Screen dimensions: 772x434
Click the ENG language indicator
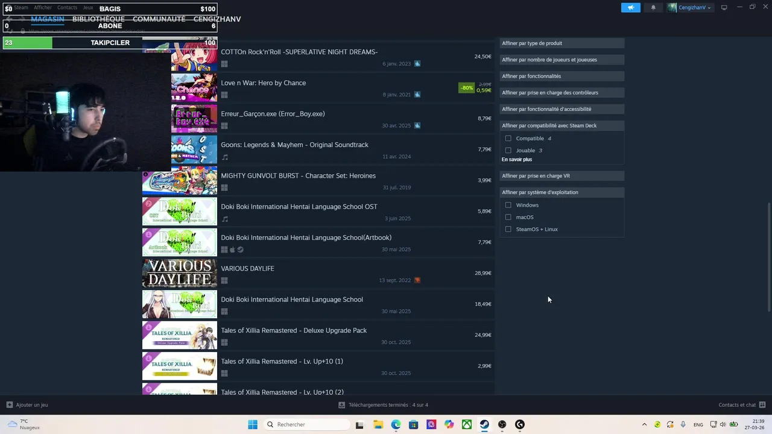point(698,424)
